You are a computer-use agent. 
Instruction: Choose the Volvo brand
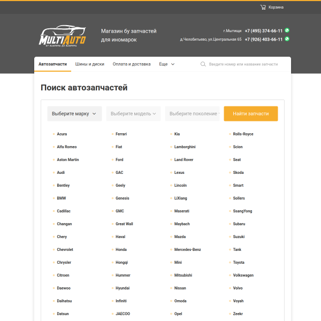click(238, 288)
